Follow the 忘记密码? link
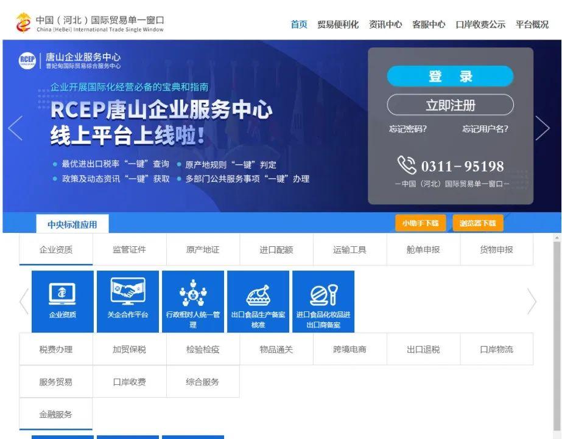 [x=408, y=128]
